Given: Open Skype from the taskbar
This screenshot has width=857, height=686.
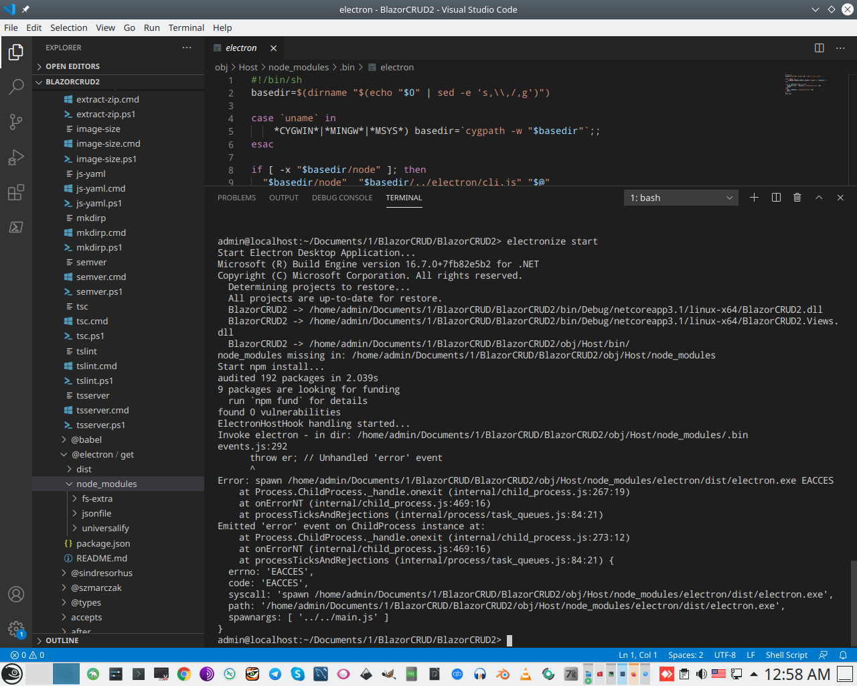Looking at the screenshot, I should 298,674.
